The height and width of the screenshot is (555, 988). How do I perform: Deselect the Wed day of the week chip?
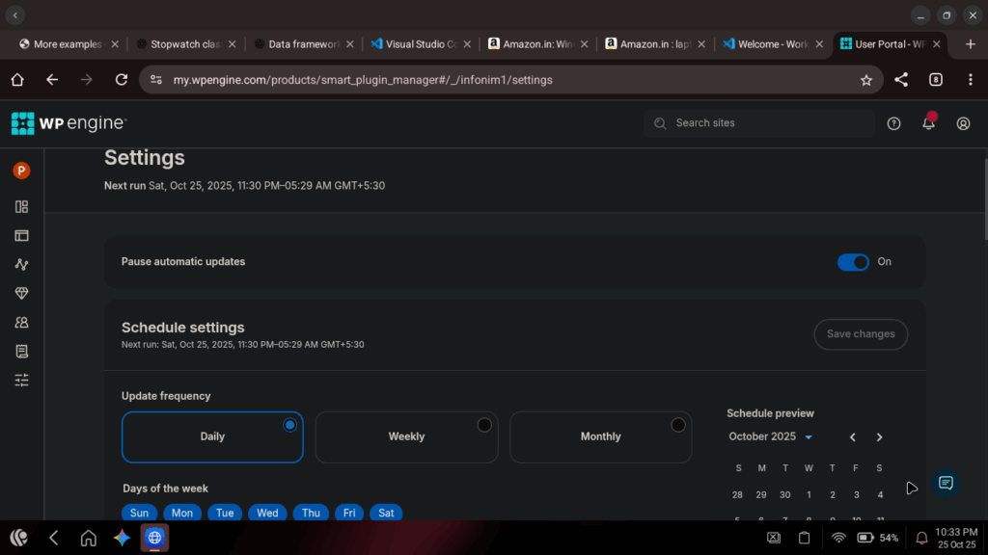pyautogui.click(x=267, y=513)
